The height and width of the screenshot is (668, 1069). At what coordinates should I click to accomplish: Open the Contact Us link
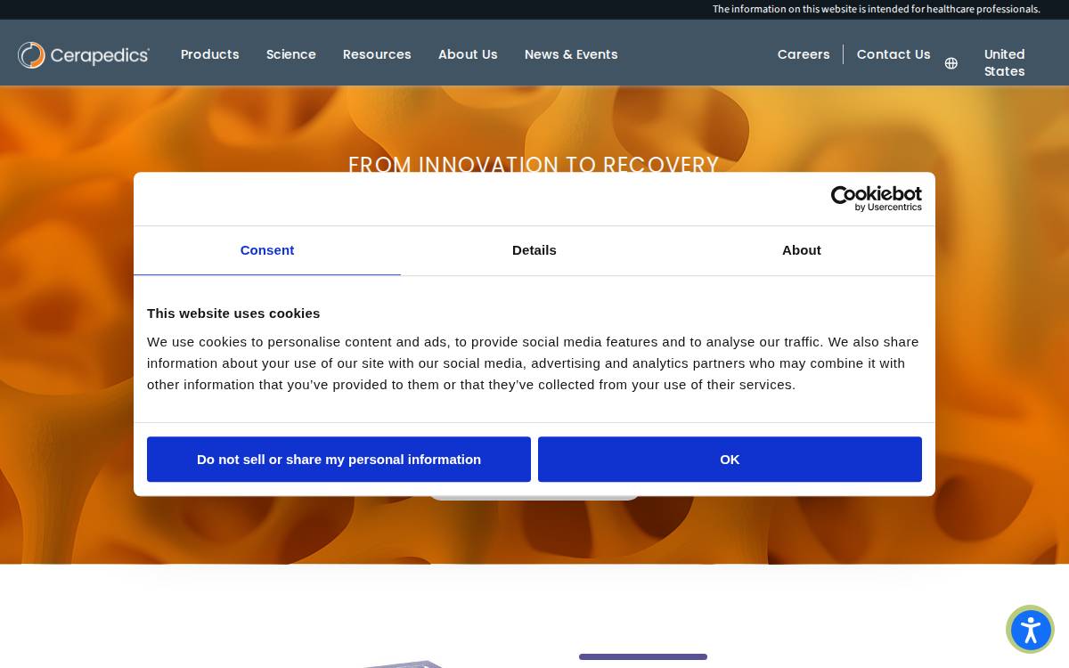click(x=894, y=54)
